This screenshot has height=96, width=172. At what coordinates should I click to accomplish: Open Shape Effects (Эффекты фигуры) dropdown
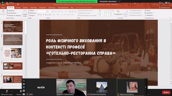136,15
